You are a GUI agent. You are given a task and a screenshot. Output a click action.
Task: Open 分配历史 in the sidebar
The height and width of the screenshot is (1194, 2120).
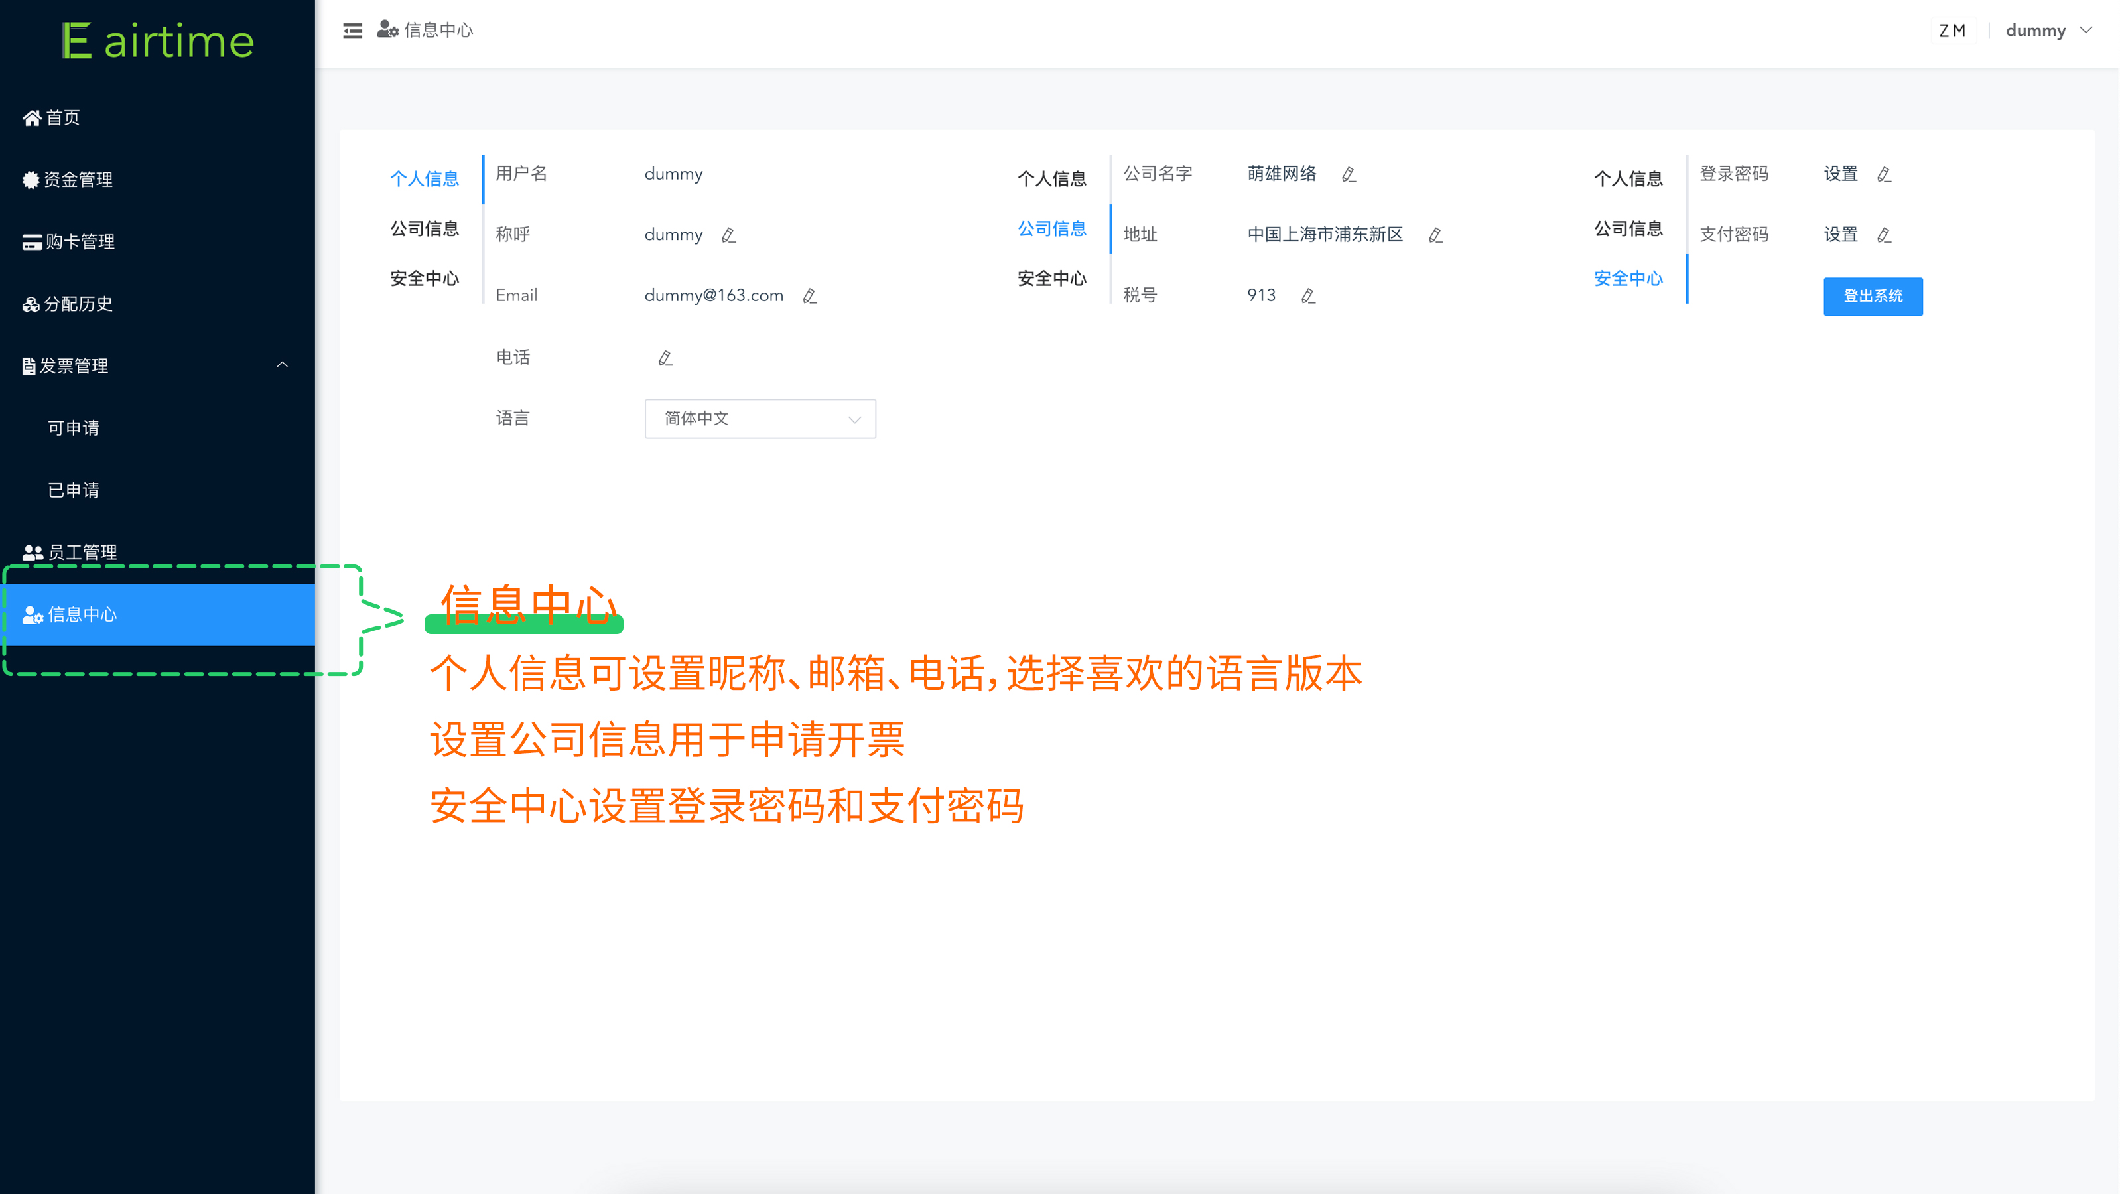(157, 304)
